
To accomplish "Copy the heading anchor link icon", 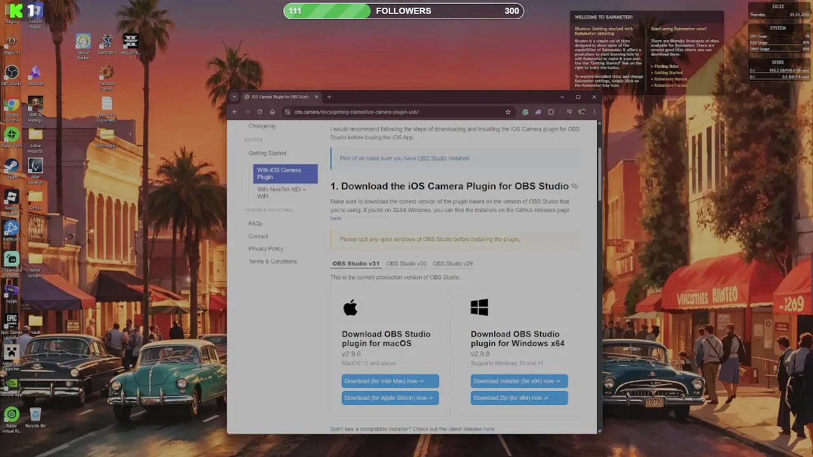I will [x=575, y=186].
